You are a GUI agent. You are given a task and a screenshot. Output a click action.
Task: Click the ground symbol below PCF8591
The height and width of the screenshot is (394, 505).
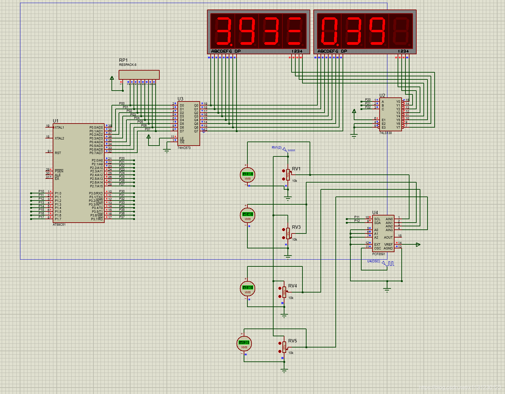pos(387,289)
